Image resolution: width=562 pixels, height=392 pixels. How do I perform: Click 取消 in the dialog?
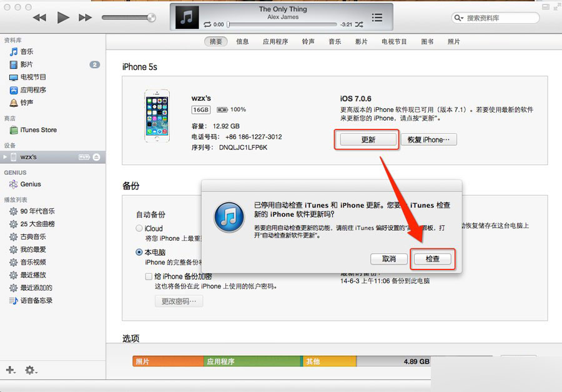[x=389, y=259]
